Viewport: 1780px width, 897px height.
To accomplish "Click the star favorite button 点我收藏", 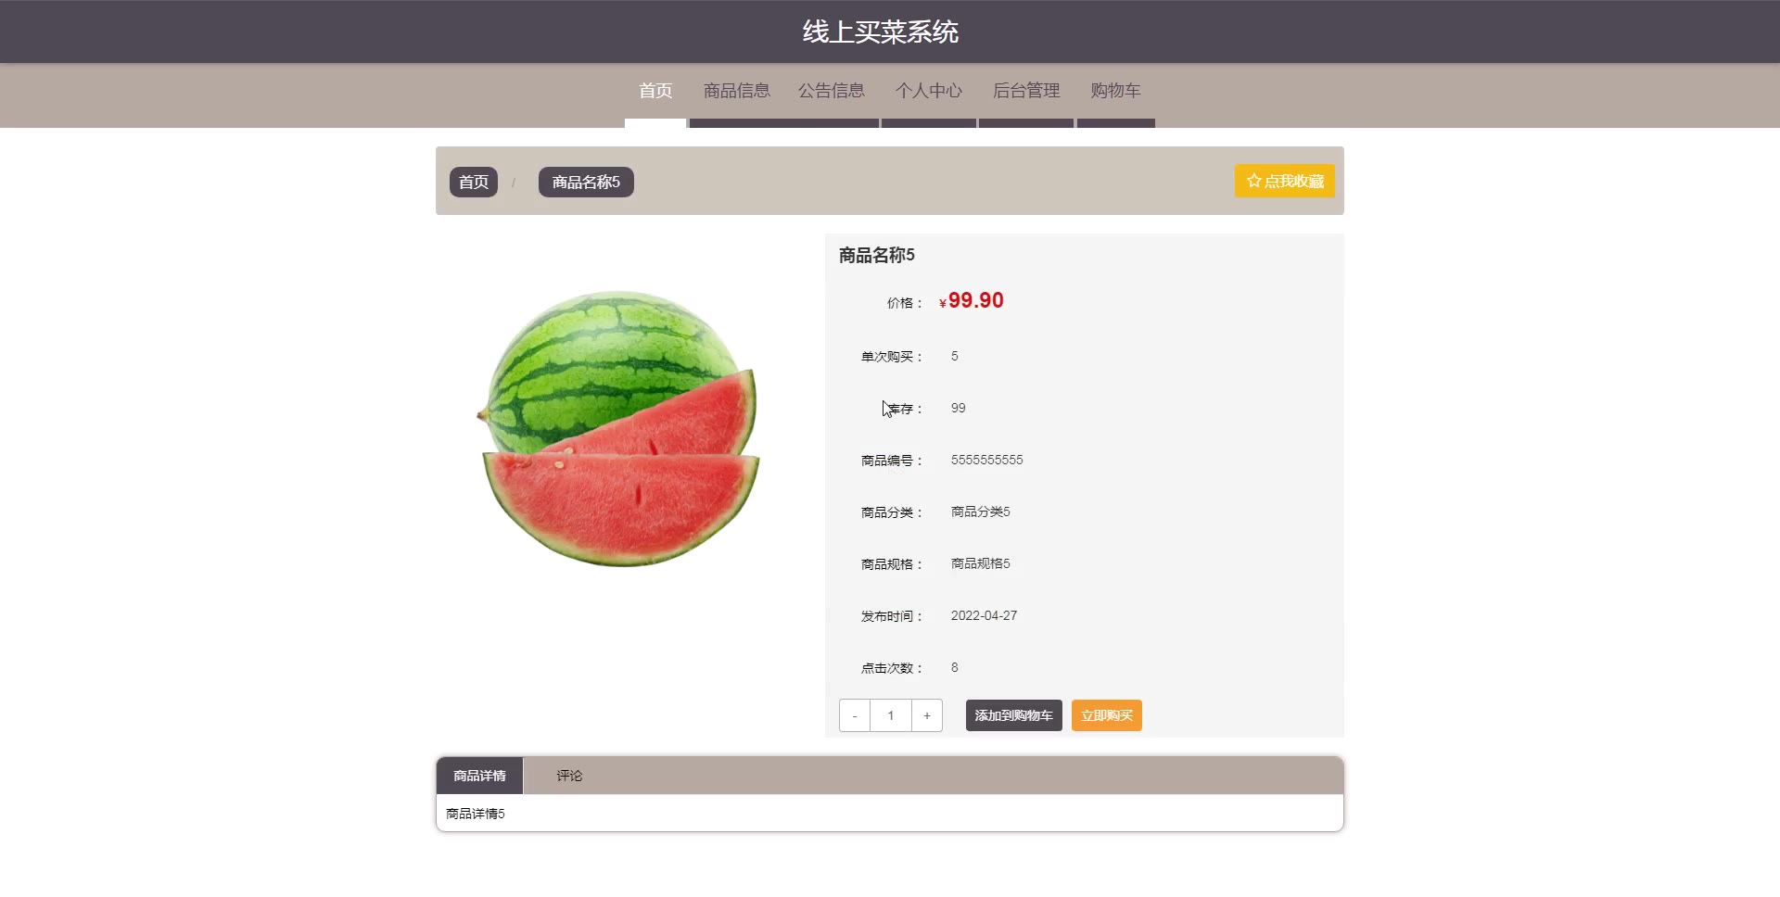I will click(1284, 181).
